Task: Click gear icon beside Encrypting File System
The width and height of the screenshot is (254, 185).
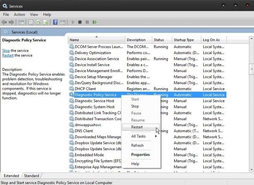Action: [71, 161]
